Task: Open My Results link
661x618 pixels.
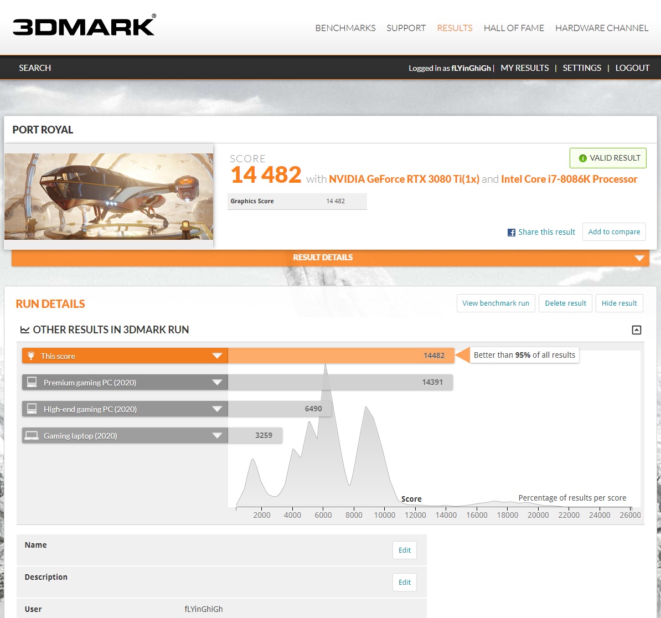Action: 524,68
